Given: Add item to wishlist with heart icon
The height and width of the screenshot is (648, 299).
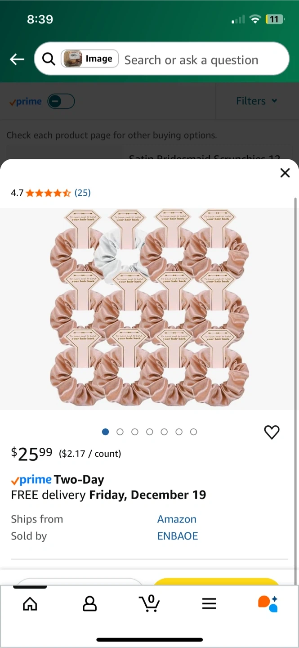Looking at the screenshot, I should point(272,432).
